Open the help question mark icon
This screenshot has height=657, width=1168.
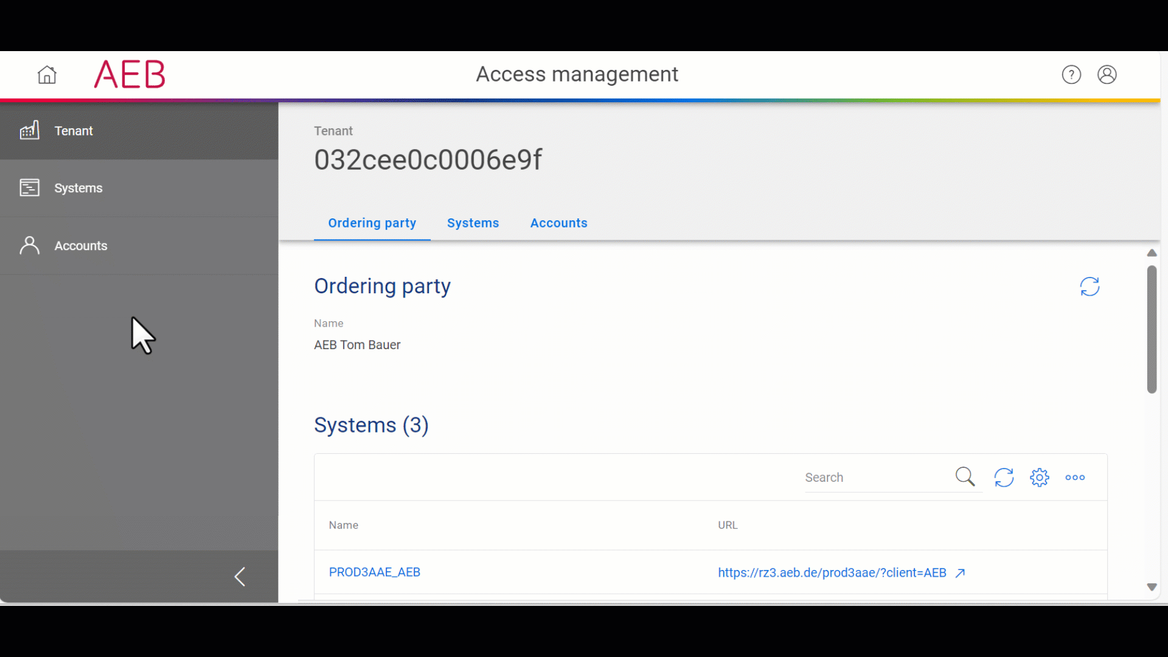pos(1071,75)
